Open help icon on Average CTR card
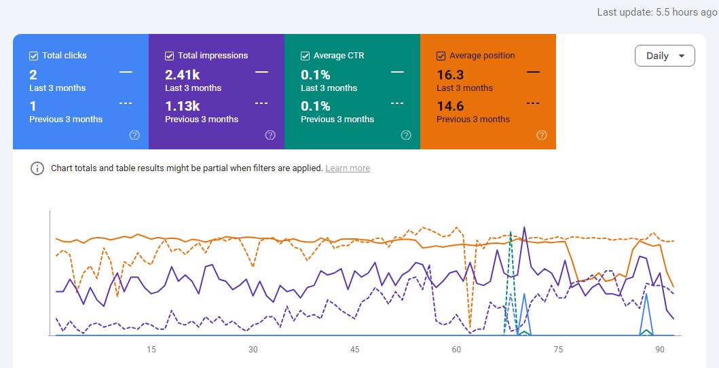719x368 pixels. (x=406, y=135)
